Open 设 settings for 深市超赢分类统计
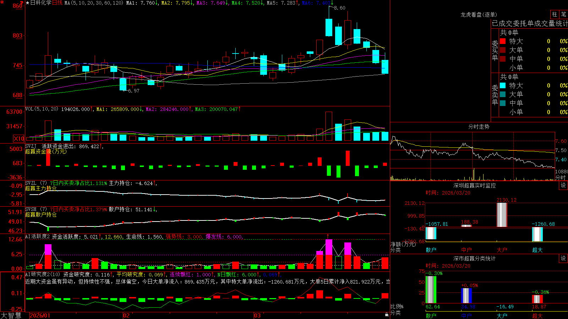 (563, 258)
